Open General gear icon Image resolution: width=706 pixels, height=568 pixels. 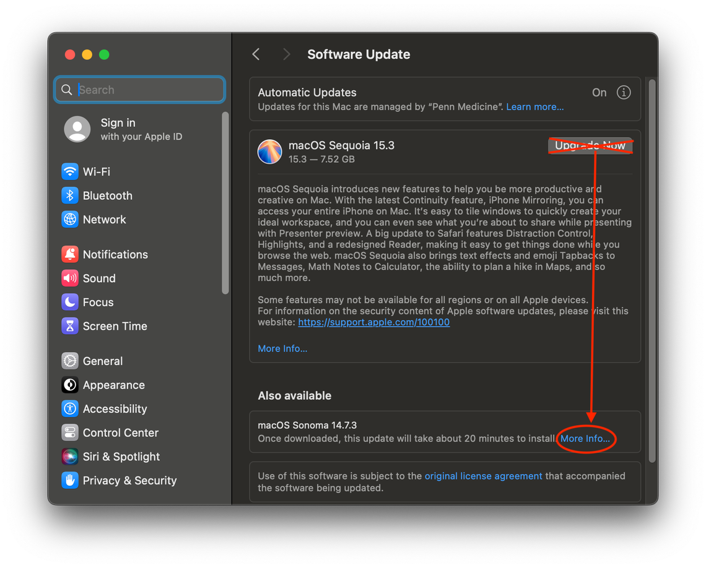[70, 361]
